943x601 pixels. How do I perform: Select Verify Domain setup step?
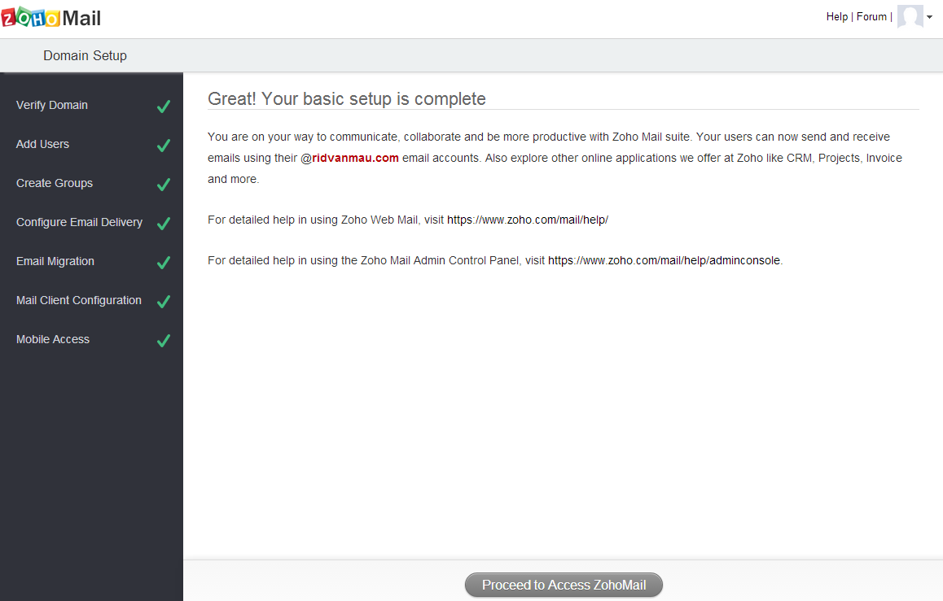52,105
